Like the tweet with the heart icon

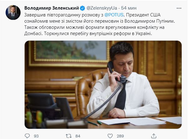click(110, 136)
